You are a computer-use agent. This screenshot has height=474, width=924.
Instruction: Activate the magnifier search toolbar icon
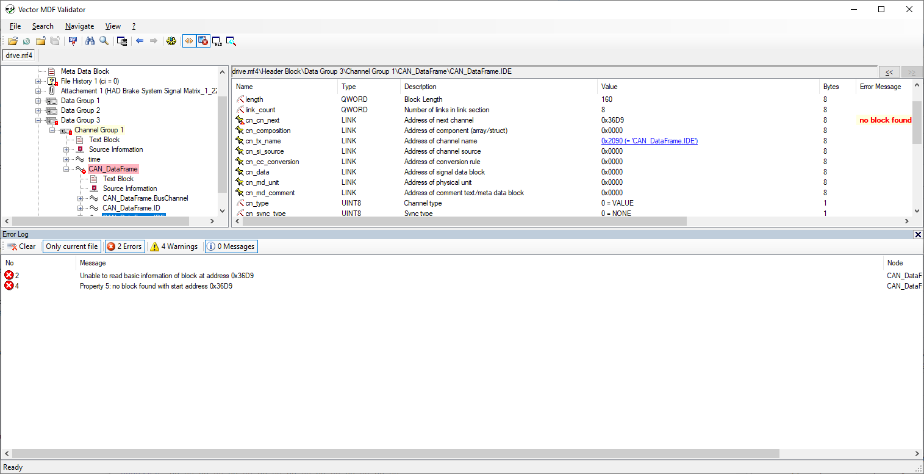(x=104, y=41)
